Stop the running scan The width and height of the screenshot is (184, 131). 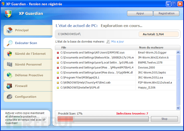coord(164,119)
